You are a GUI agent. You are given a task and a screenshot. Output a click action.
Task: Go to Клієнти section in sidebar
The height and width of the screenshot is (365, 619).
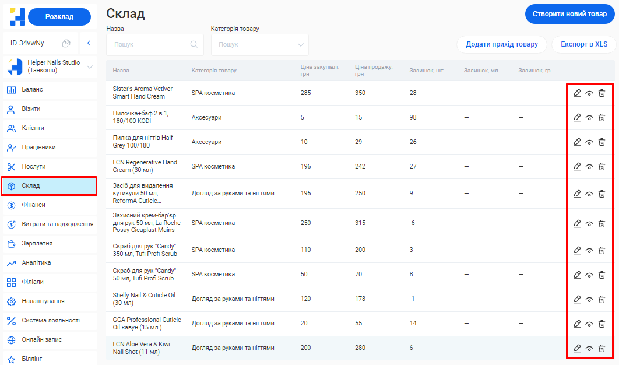coord(33,128)
